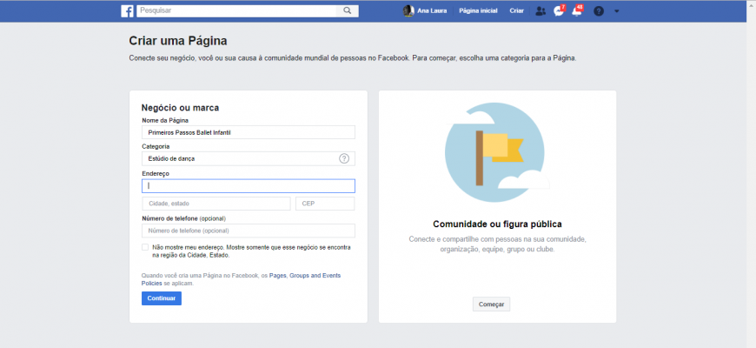Image resolution: width=756 pixels, height=348 pixels.
Task: Click the Começar button
Action: pyautogui.click(x=491, y=304)
